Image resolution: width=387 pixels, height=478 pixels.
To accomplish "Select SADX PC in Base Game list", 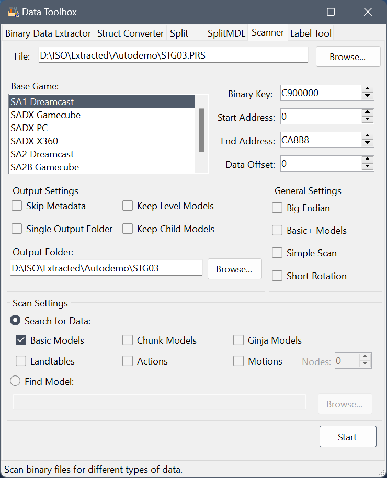I will coord(29,128).
